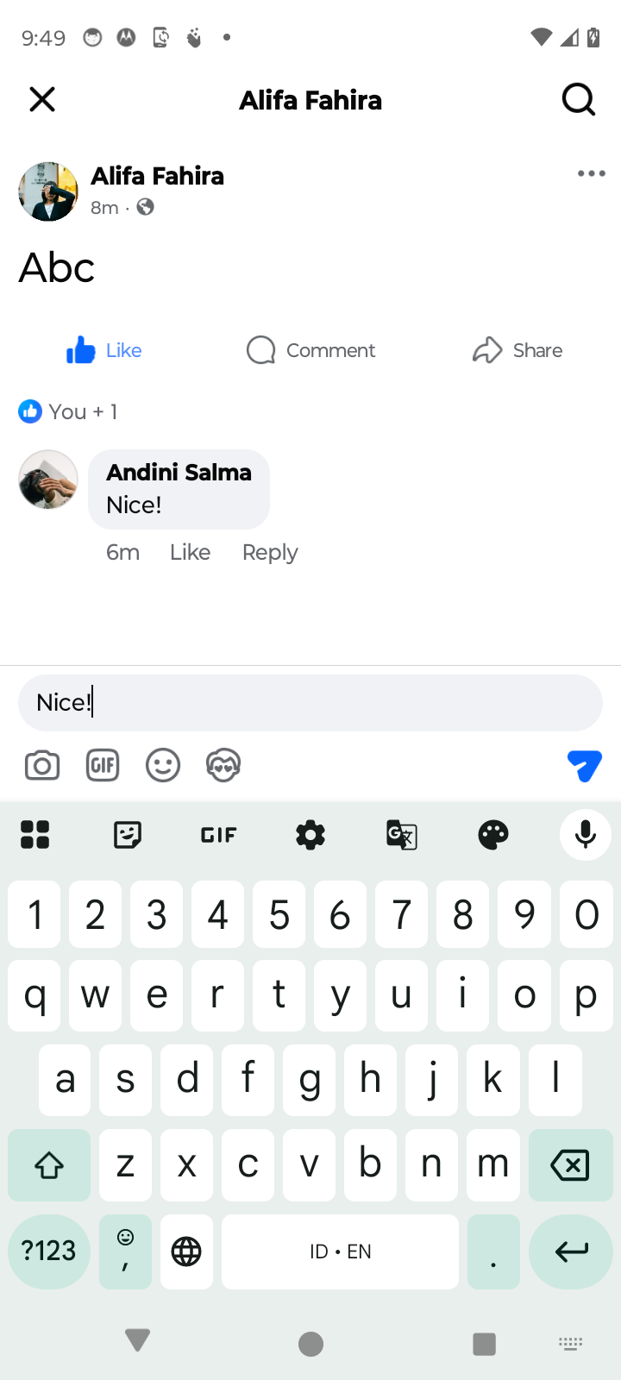Expand the keyboard's four-square tools menu
The height and width of the screenshot is (1380, 621).
(x=35, y=835)
